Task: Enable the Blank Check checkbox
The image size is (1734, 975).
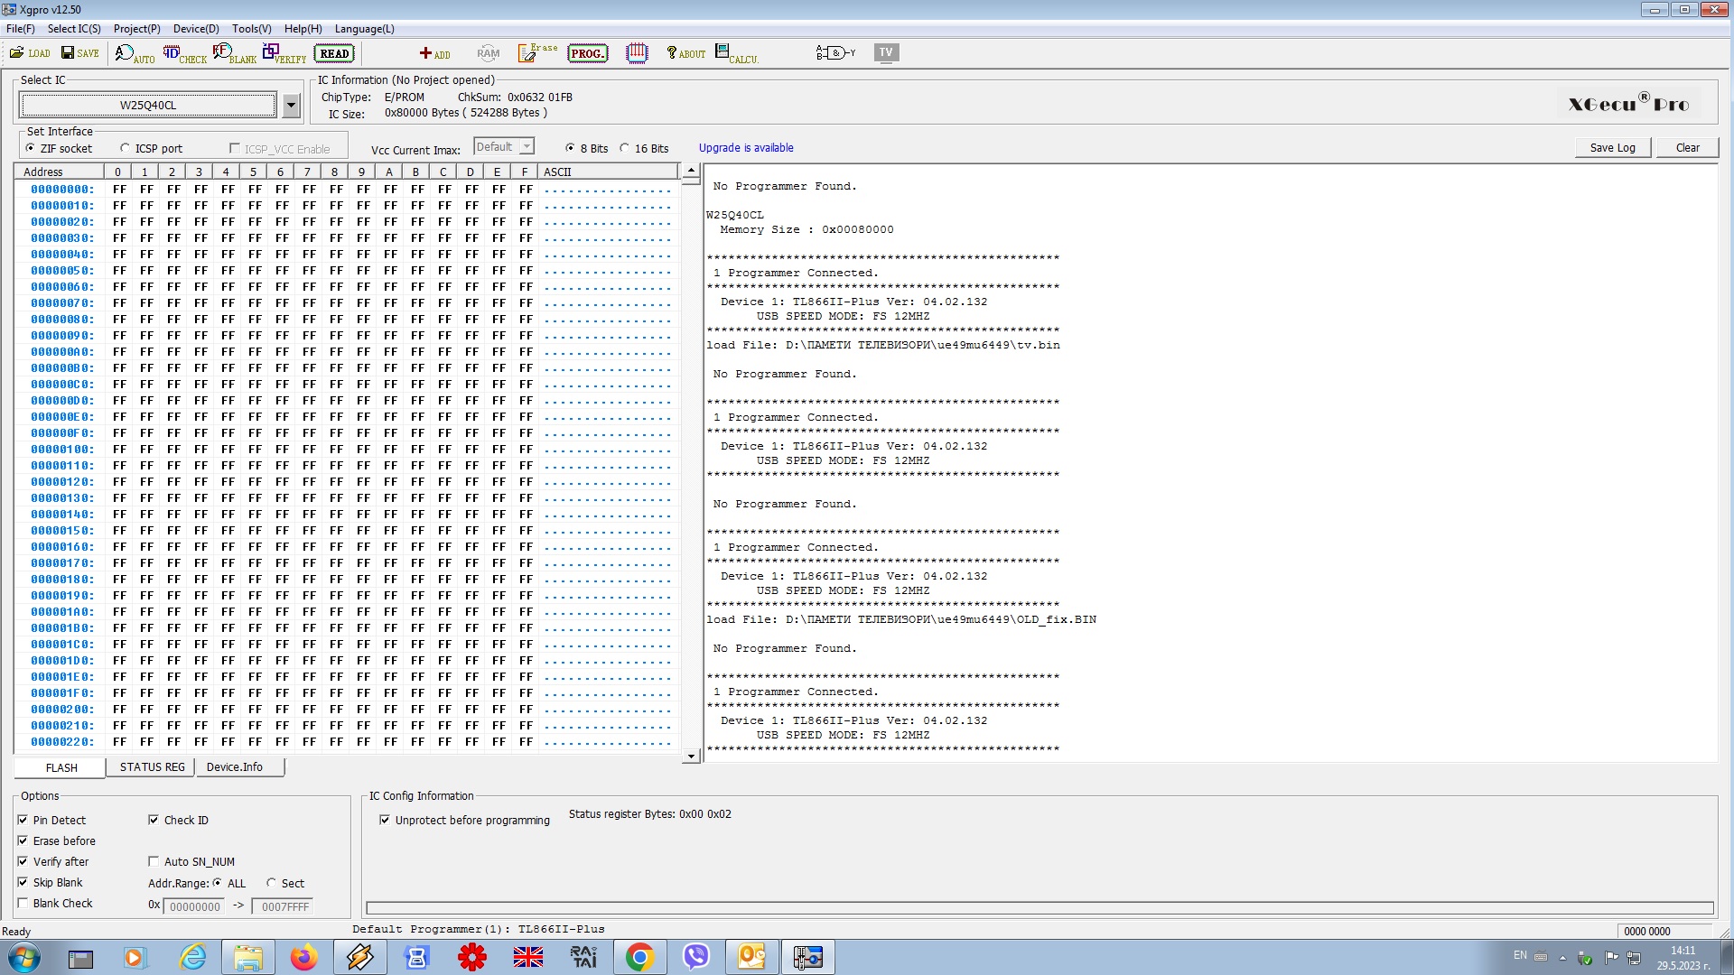Action: [23, 903]
